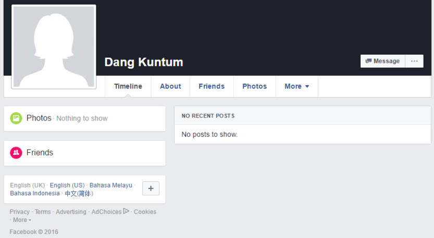Click the Dang Kuntum profile name
The width and height of the screenshot is (434, 238).
[x=144, y=62]
